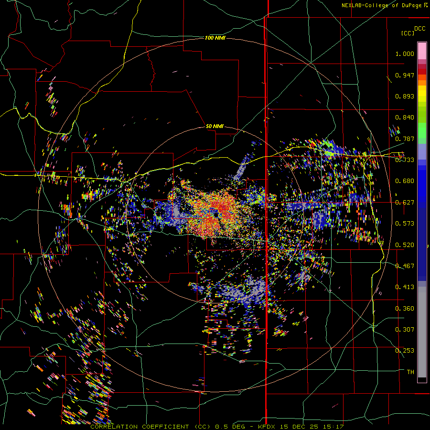Click the 0.733 value on the legend
The height and width of the screenshot is (430, 430).
[405, 160]
